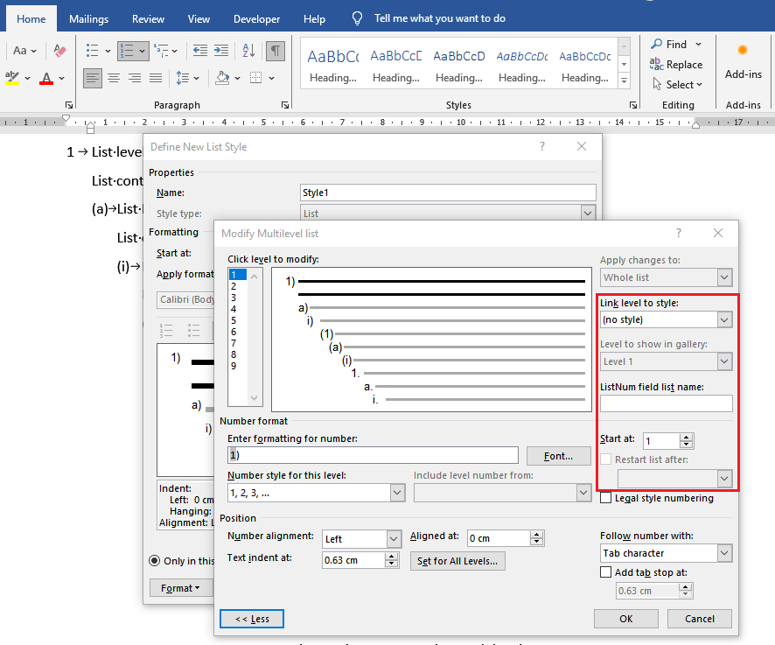Screen dimensions: 775x645
Task: Click the Add-ins icon
Action: pyautogui.click(x=743, y=51)
